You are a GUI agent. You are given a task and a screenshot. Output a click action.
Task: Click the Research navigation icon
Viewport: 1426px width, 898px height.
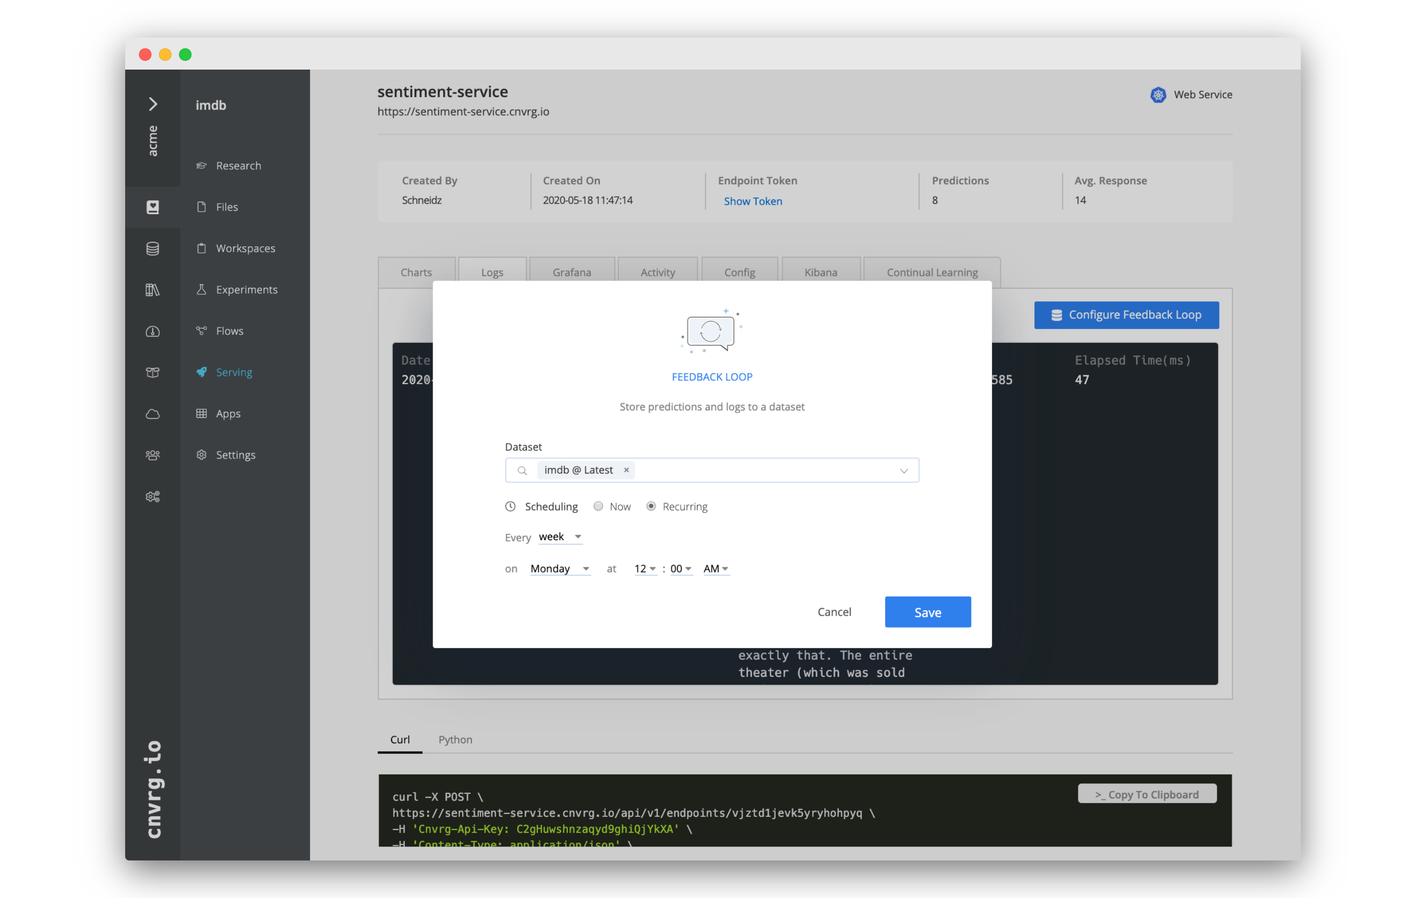202,165
